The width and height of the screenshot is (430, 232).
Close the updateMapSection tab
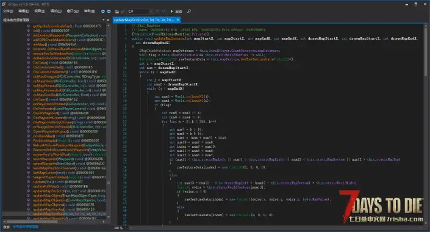pyautogui.click(x=178, y=20)
